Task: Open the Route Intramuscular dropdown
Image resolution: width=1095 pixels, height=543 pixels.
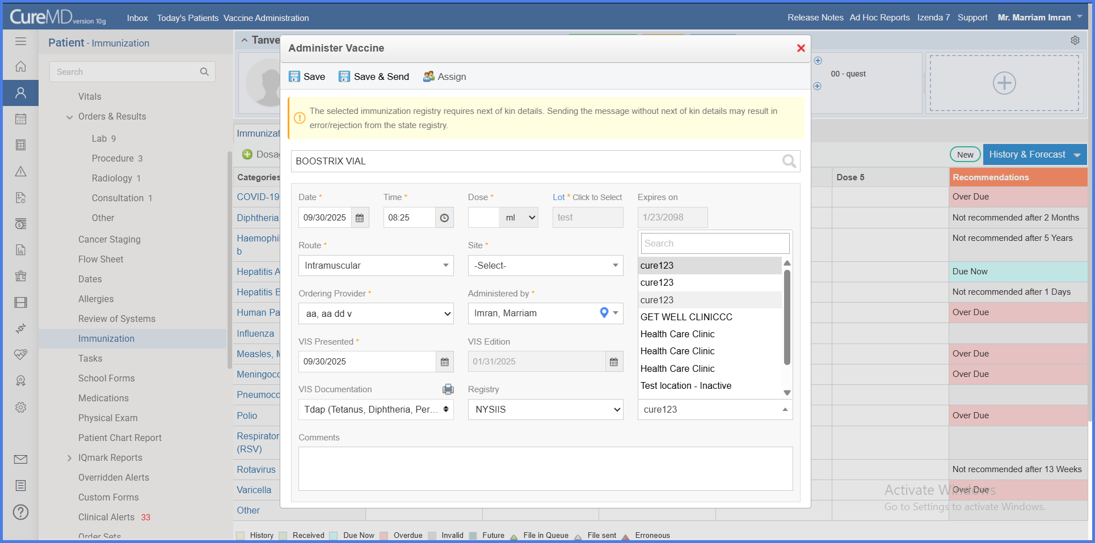Action: pyautogui.click(x=376, y=265)
